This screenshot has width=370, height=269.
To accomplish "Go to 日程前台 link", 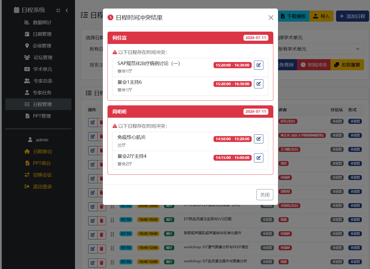I will [x=38, y=151].
